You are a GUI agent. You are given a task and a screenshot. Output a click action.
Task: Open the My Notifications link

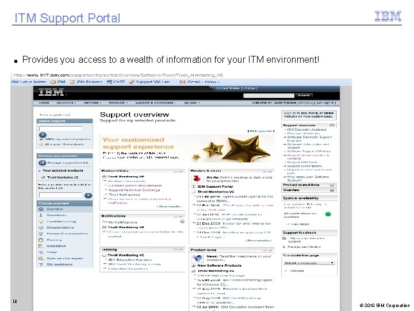[x=122, y=222]
